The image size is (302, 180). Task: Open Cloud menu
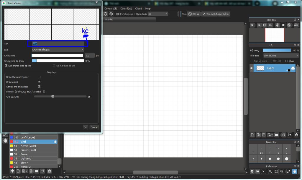coord(139,9)
